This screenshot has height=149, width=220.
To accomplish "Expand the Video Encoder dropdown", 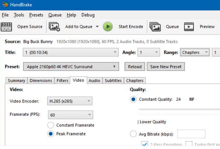I will [x=70, y=101].
